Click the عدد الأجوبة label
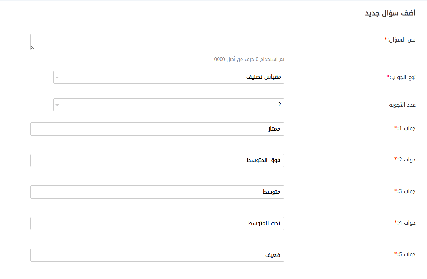 401,105
